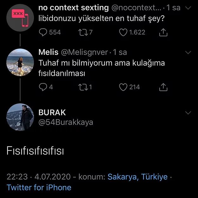Like the no context sexting tweet

(x=123, y=32)
